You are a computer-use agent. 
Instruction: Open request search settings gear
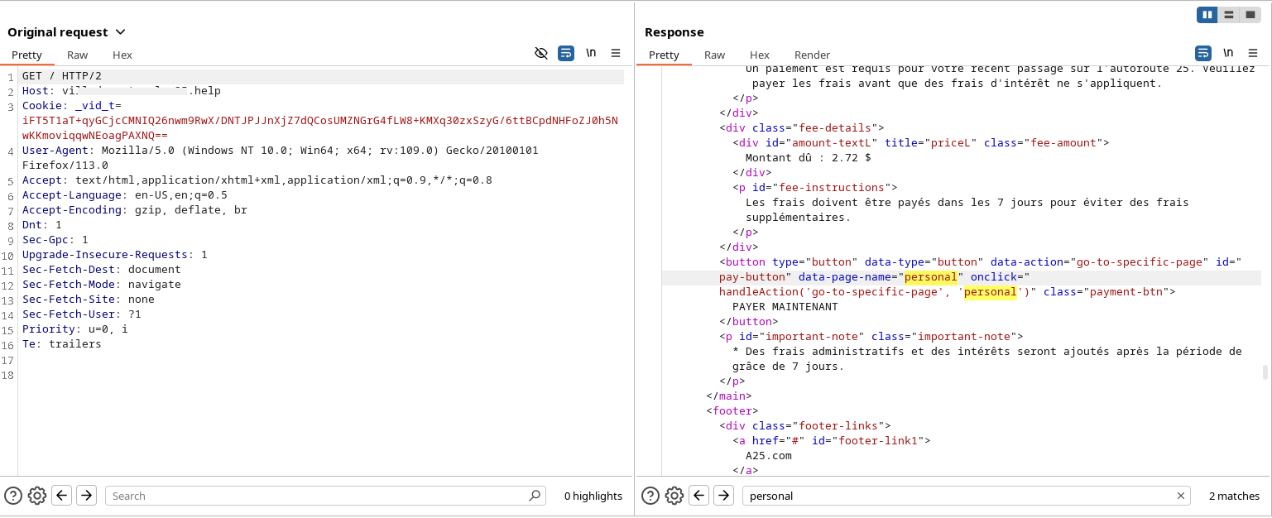point(36,496)
